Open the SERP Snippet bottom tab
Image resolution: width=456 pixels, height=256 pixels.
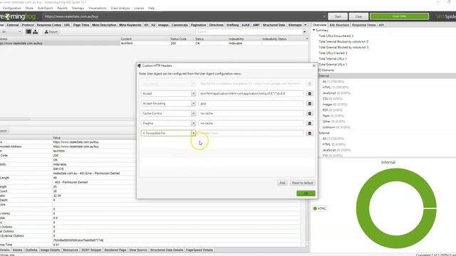point(91,250)
